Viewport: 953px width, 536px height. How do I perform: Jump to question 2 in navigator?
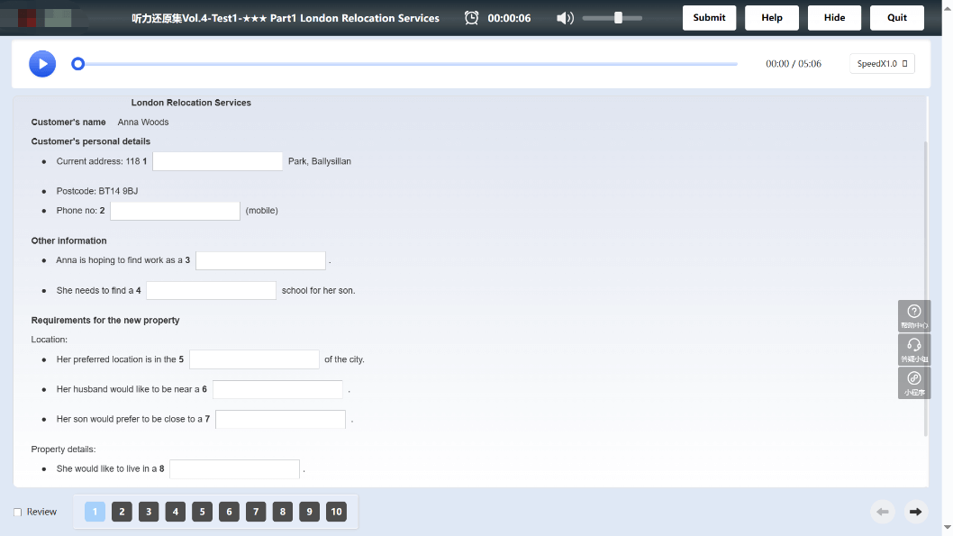click(122, 512)
